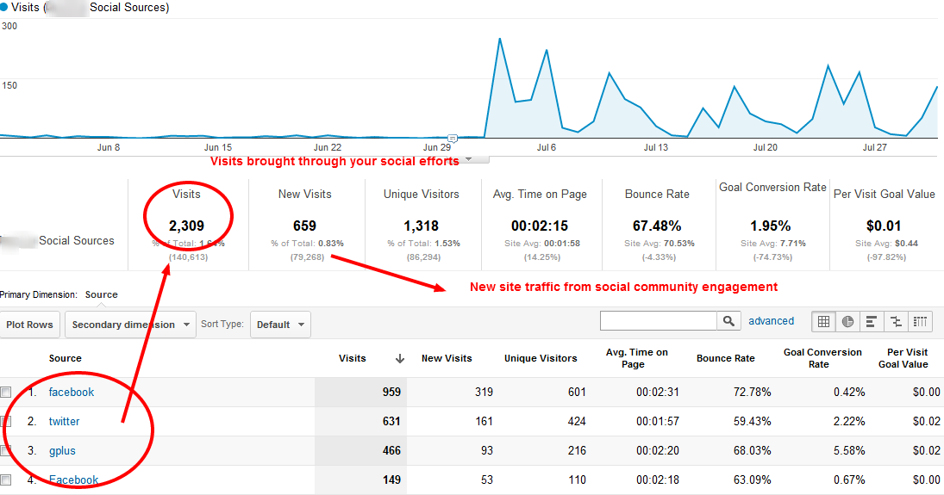The width and height of the screenshot is (944, 495).
Task: Switch to the data table view icon
Action: click(823, 322)
